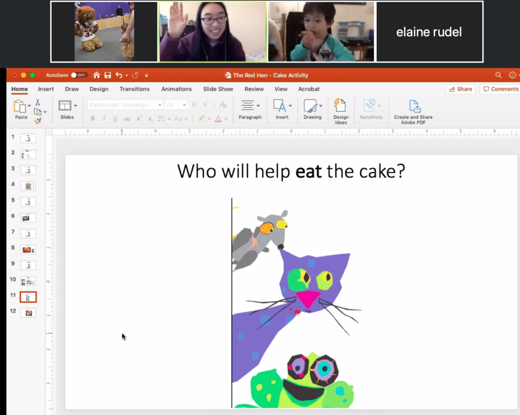This screenshot has height=415, width=520.
Task: Toggle the AutoSave switch
Action: pos(79,75)
